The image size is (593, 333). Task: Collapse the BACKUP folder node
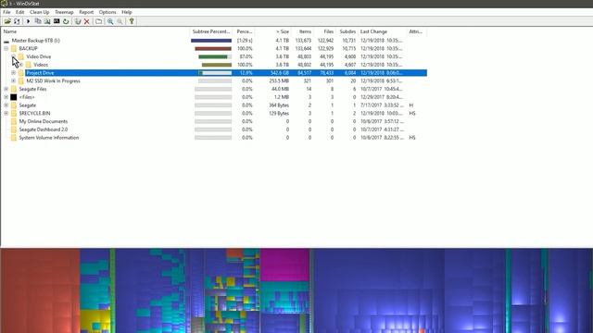[6, 49]
